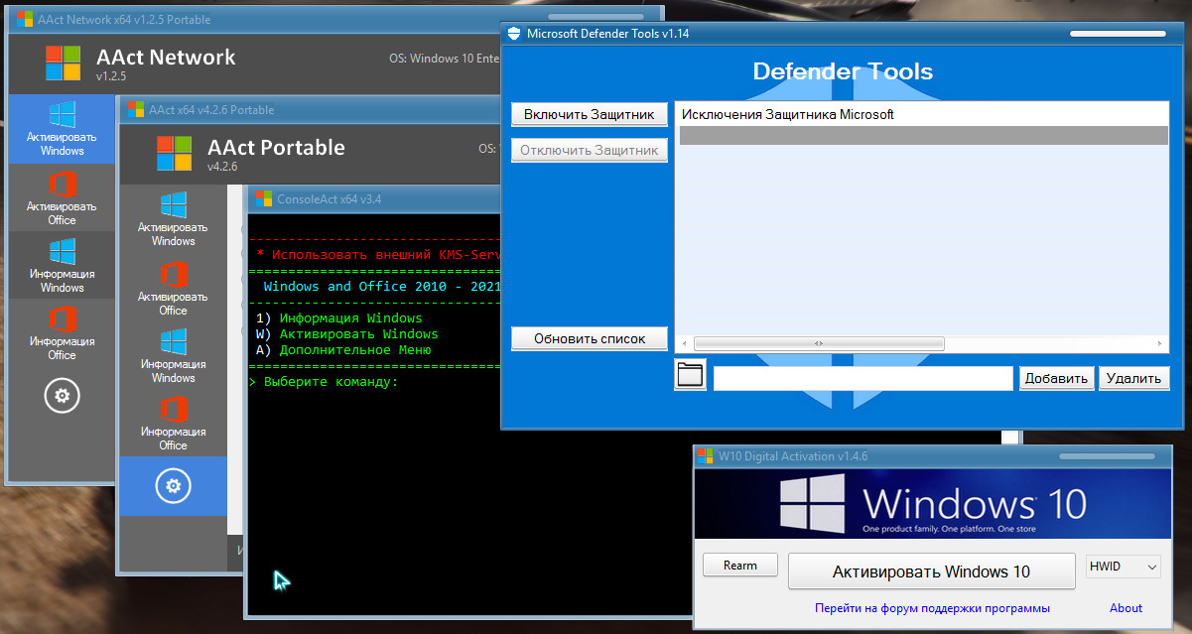Click Активировать Windows icon in AAct Network

pos(63,115)
